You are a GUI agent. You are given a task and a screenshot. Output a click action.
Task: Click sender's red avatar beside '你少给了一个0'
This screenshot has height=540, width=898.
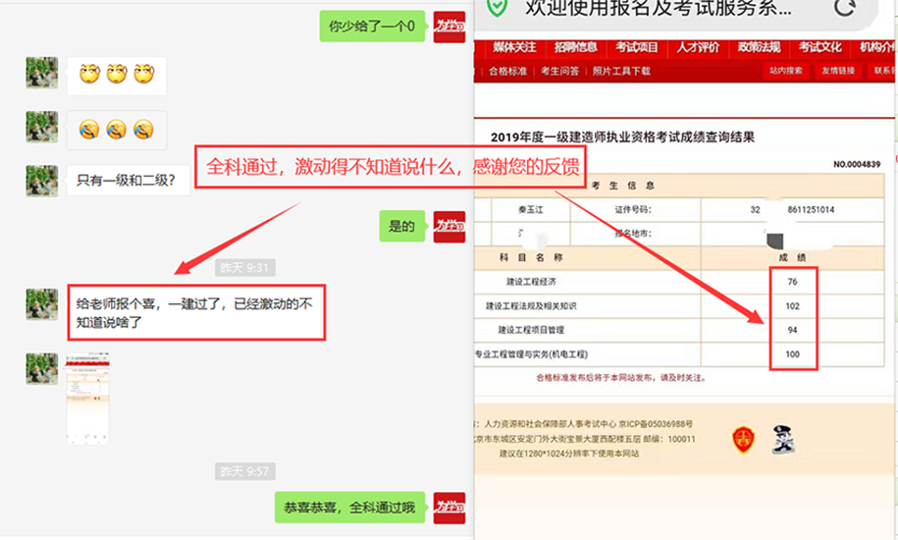click(x=449, y=26)
